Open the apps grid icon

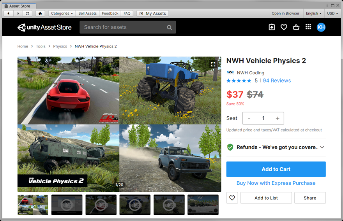[x=308, y=27]
